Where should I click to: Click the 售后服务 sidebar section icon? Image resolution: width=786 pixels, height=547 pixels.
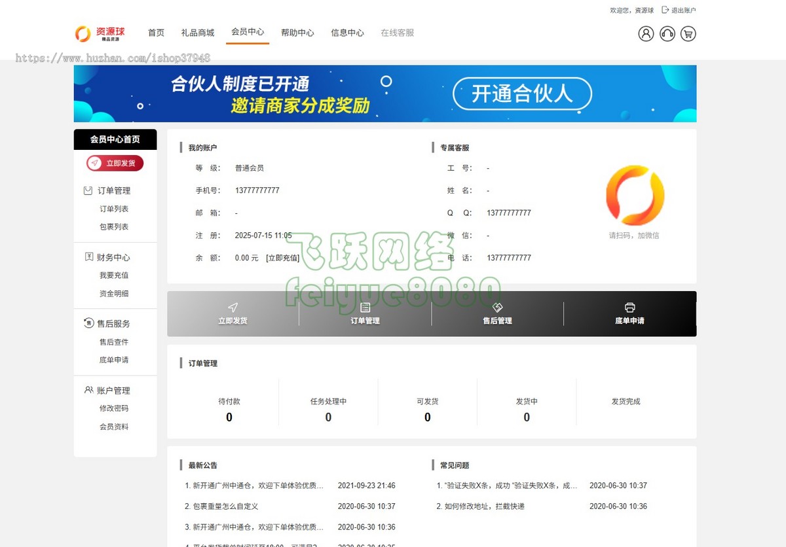[89, 323]
